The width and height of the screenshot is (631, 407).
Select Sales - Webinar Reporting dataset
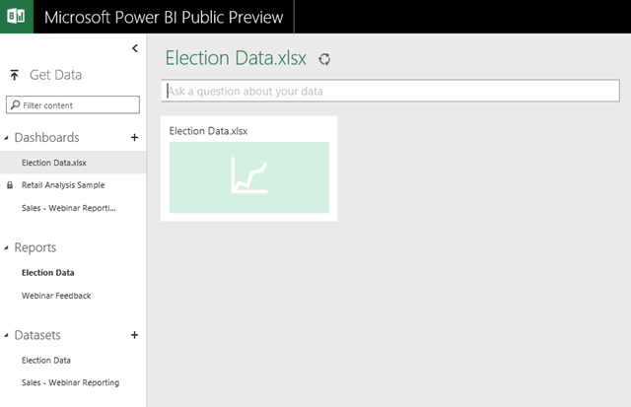pyautogui.click(x=70, y=382)
